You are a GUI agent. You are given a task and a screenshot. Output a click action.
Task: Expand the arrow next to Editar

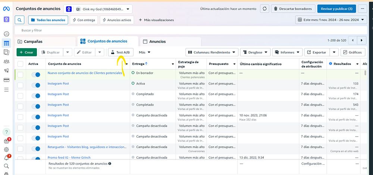[100, 52]
